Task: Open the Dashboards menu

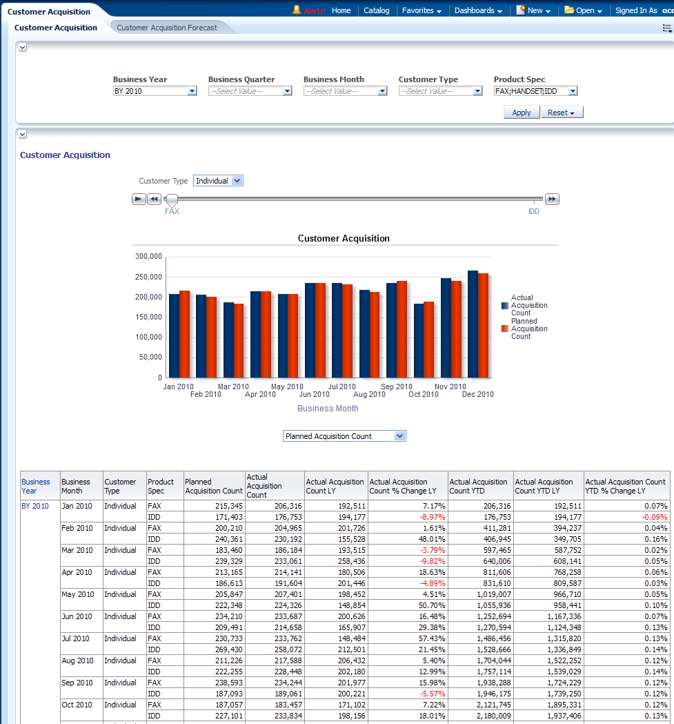Action: tap(478, 10)
